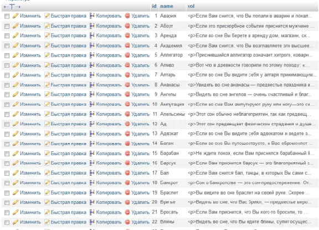Click the red delete icon for row Ад
Image resolution: width=319 pixels, height=230 pixels.
(127, 124)
